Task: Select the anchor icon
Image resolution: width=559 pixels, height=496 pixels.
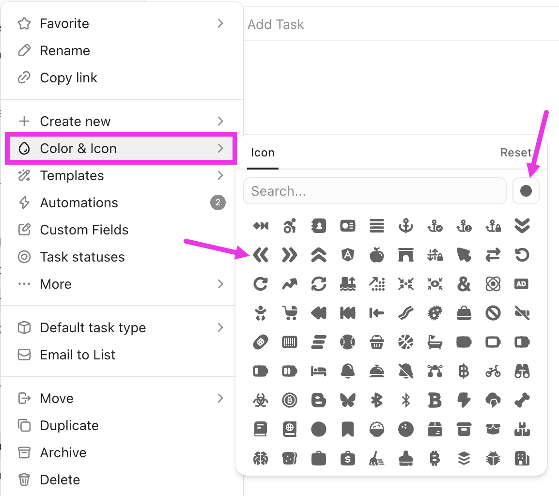Action: [406, 226]
